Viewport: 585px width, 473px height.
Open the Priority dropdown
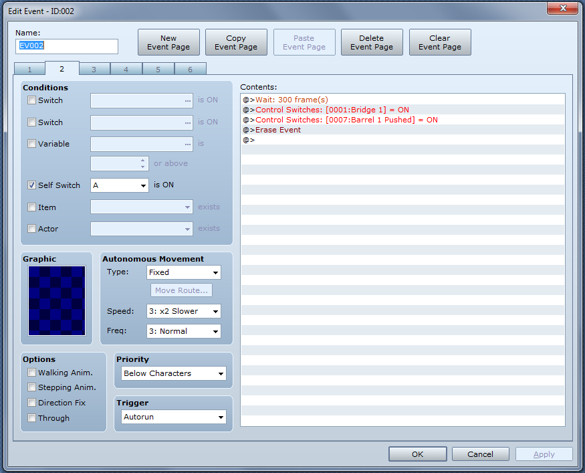[x=174, y=373]
